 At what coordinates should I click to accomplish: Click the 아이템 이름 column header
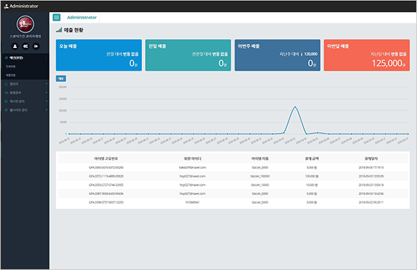(260, 158)
